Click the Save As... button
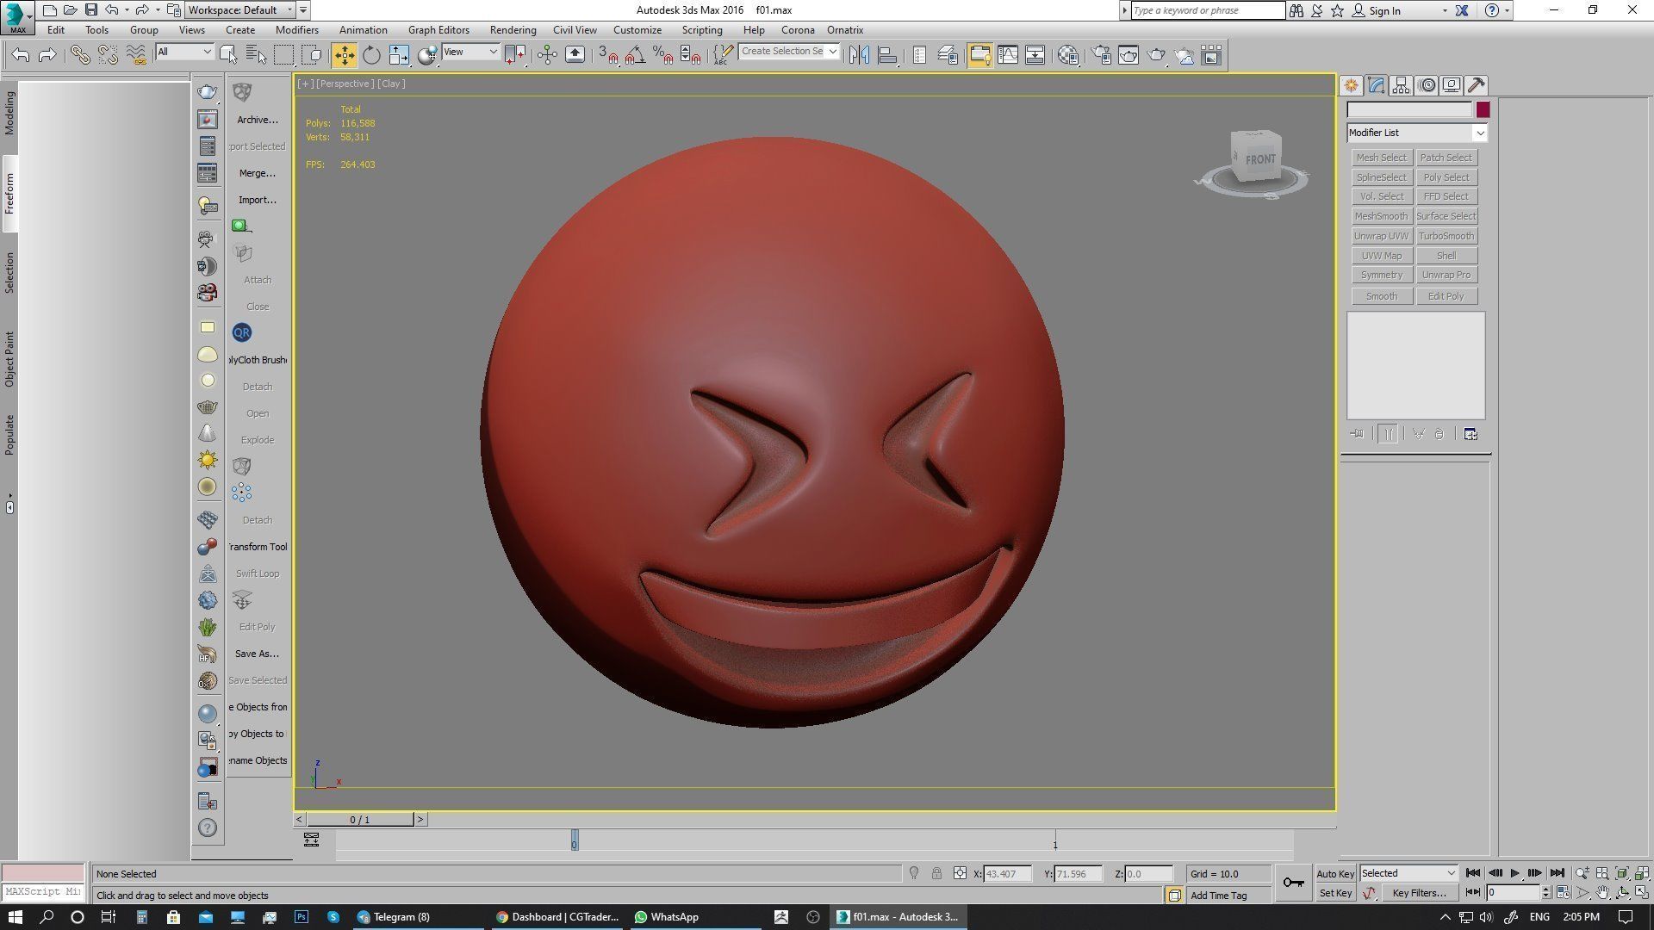Screen dimensions: 1654x930 click(257, 654)
